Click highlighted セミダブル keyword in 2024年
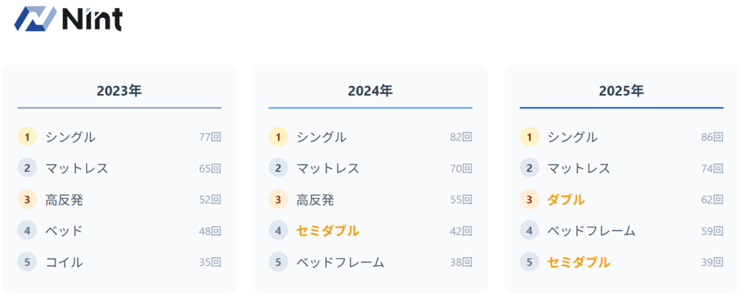741x297 pixels. 327,231
